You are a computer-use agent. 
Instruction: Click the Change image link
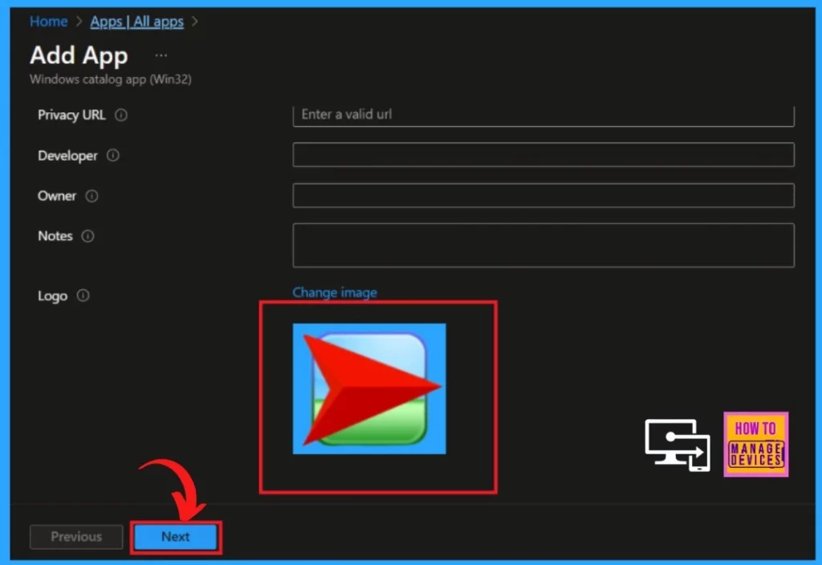335,292
